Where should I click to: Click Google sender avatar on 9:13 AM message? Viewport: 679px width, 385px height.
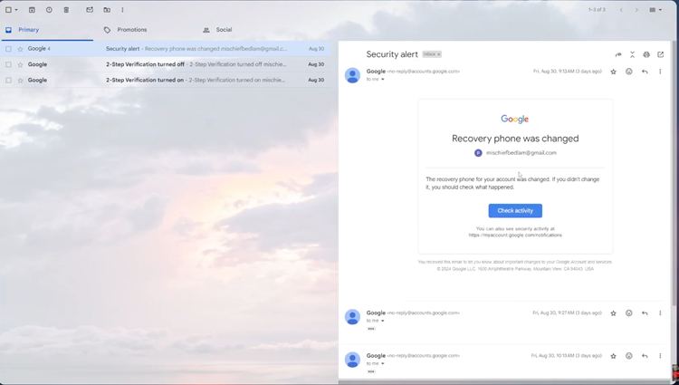pos(352,75)
